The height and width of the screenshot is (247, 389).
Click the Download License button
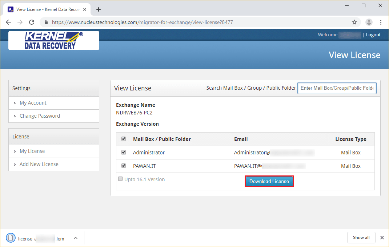coord(269,181)
